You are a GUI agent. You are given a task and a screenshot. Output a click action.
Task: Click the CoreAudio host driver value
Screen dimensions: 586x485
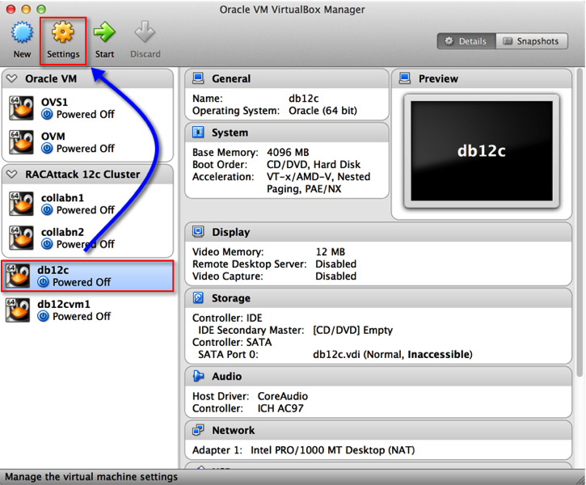283,396
